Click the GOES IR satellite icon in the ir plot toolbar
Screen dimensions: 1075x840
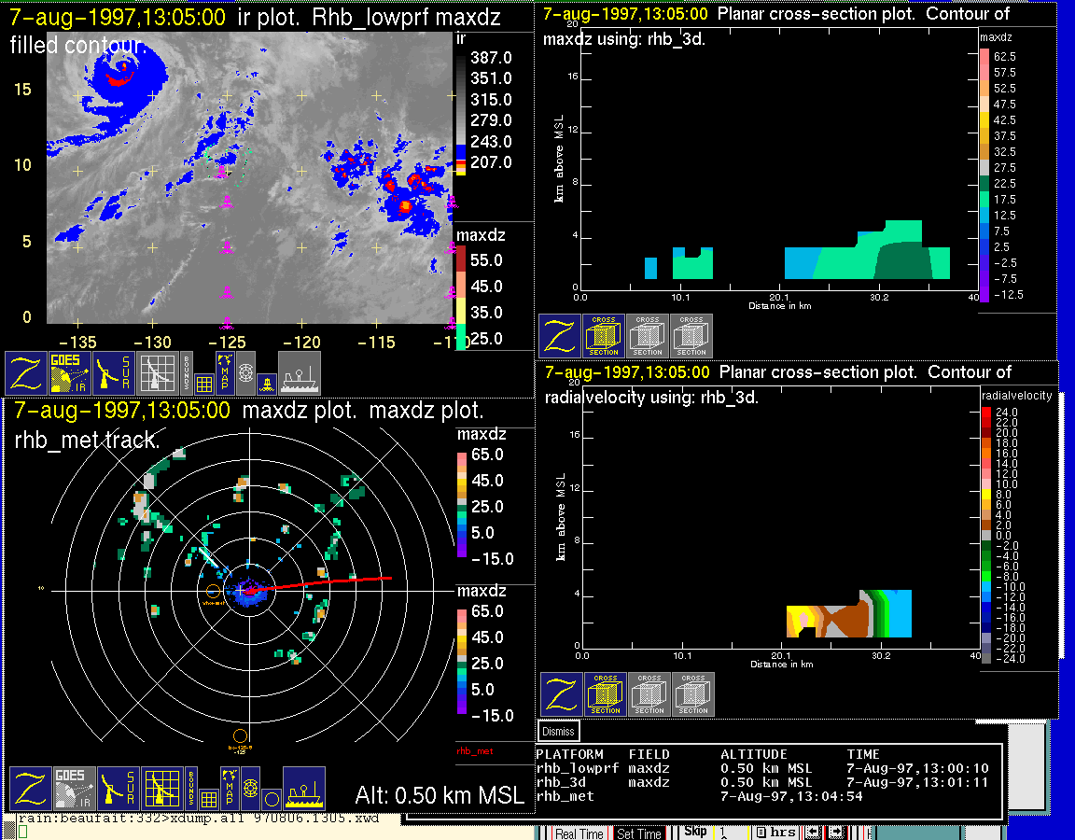click(x=71, y=372)
